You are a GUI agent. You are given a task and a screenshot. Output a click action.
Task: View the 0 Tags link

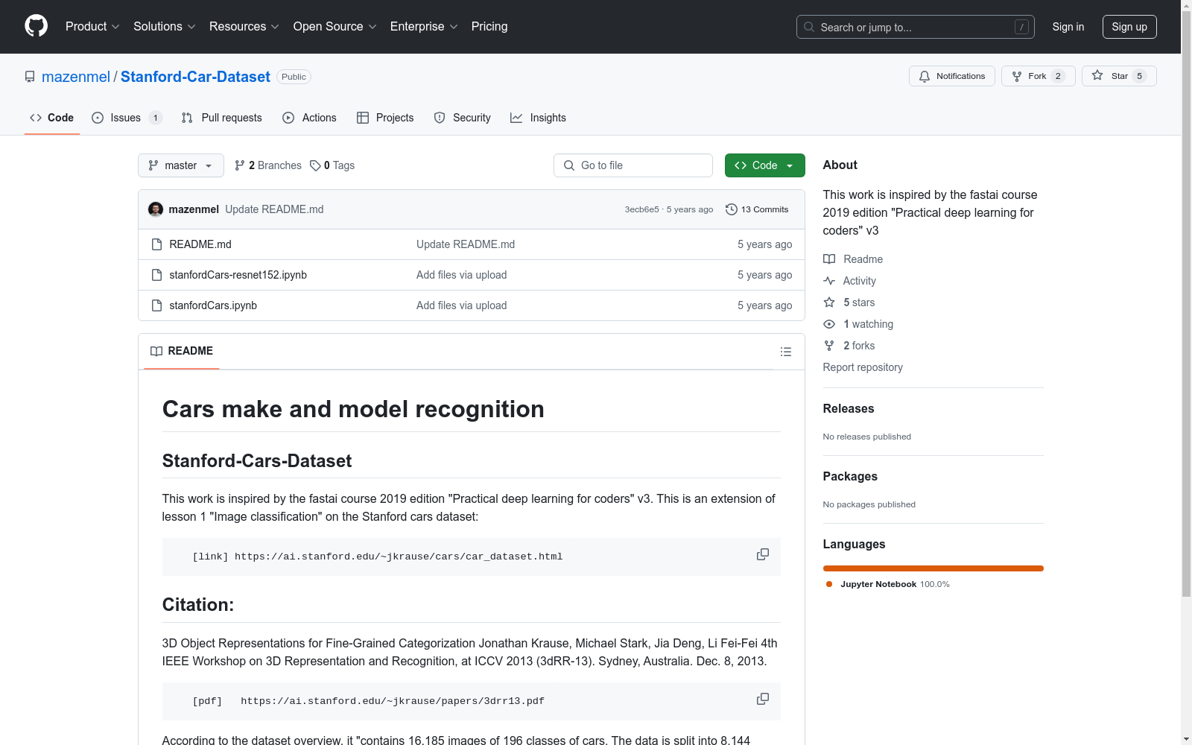[332, 165]
